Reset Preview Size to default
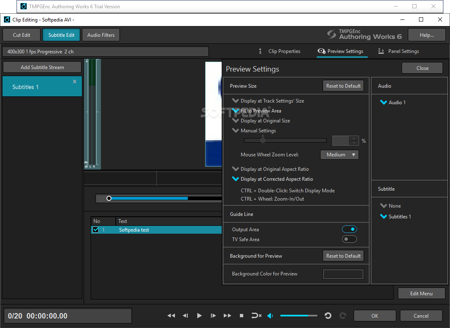The height and width of the screenshot is (328, 450). (x=343, y=86)
